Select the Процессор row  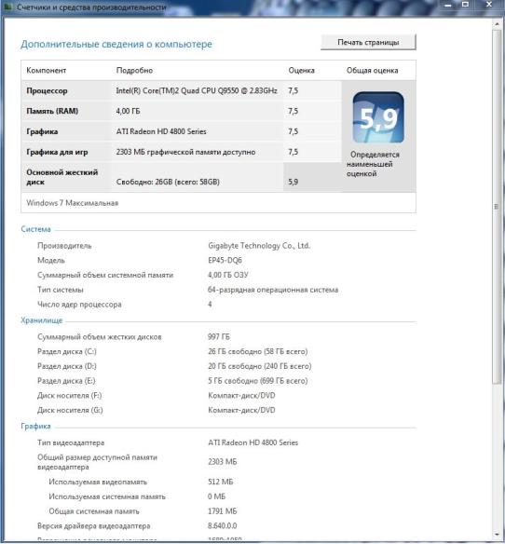tap(182, 91)
